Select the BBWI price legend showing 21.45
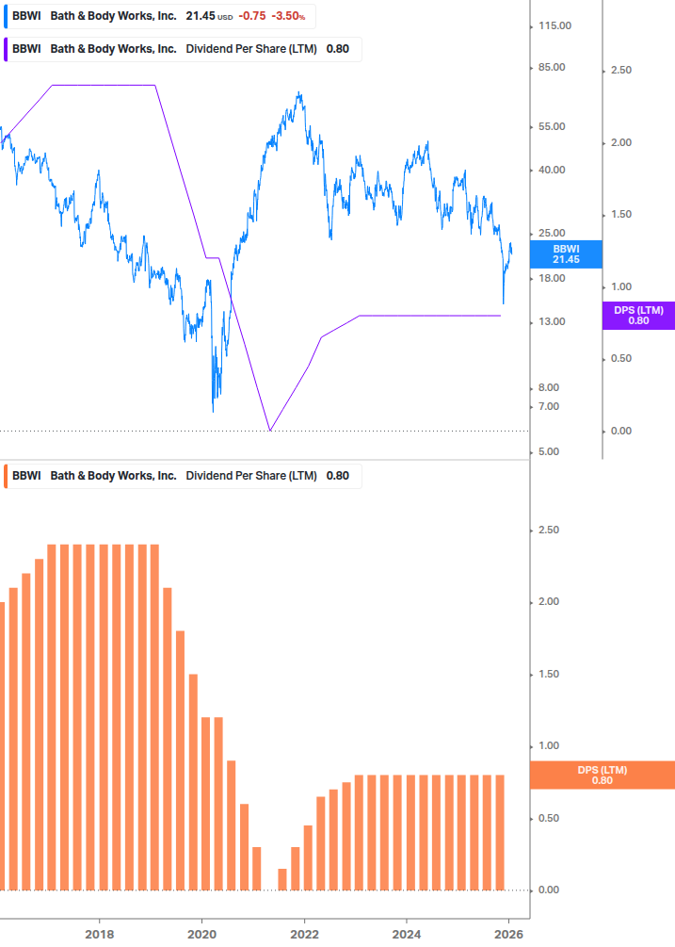The height and width of the screenshot is (947, 675). click(160, 17)
